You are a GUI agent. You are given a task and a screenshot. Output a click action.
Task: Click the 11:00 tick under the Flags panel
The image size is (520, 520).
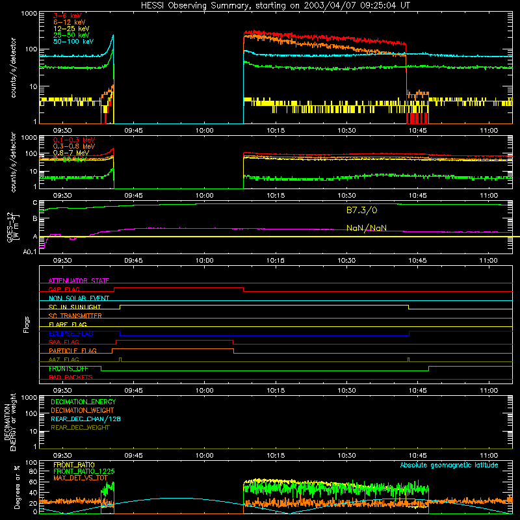489,391
